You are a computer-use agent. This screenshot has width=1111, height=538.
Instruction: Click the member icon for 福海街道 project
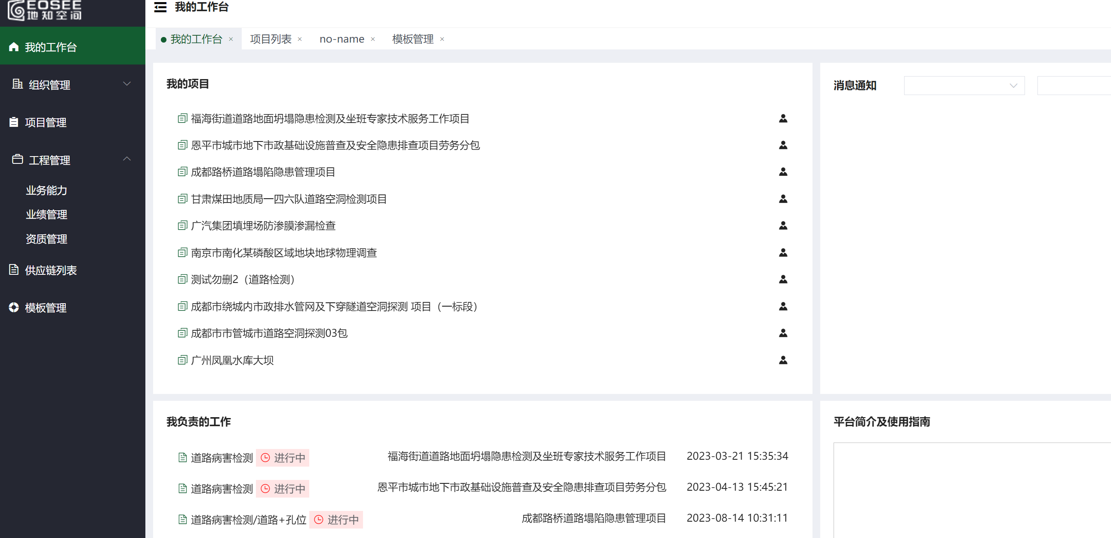pyautogui.click(x=783, y=119)
